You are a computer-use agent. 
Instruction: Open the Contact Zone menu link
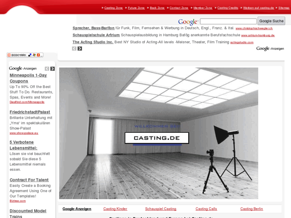179,8
